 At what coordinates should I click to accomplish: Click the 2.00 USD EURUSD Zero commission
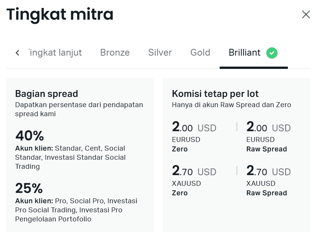(194, 128)
